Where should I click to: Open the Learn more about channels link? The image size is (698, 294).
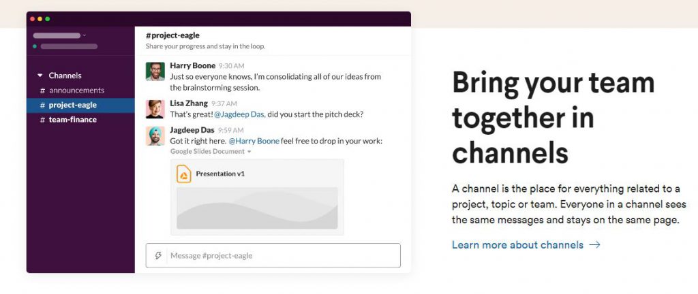517,245
